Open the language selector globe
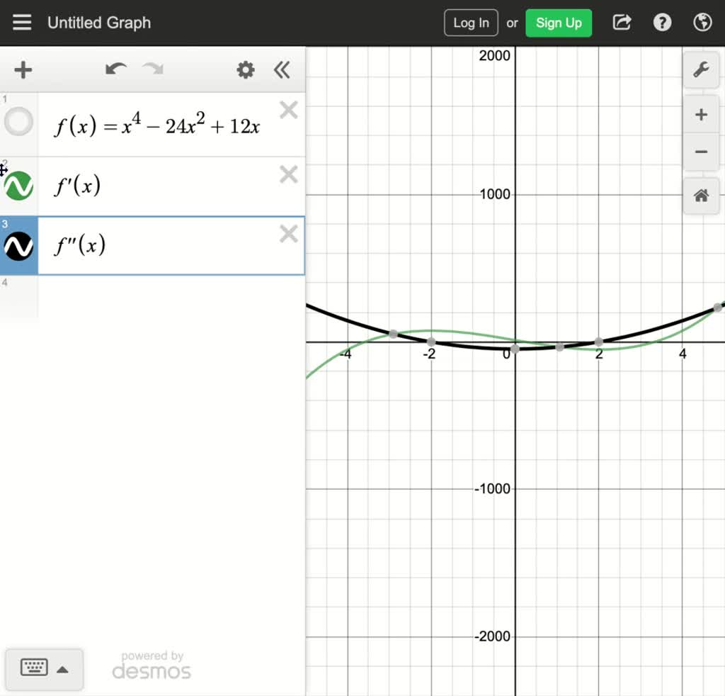This screenshot has width=725, height=696. click(x=702, y=22)
